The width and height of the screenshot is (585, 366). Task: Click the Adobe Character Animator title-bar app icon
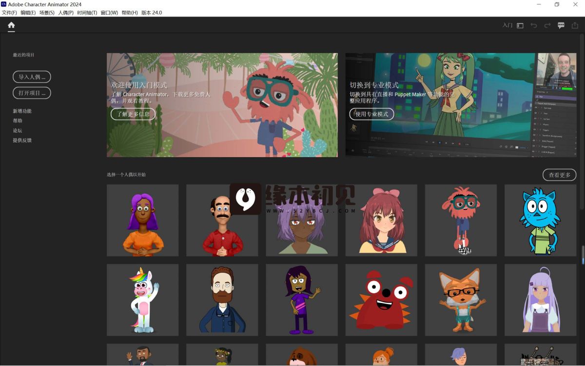tap(4, 4)
